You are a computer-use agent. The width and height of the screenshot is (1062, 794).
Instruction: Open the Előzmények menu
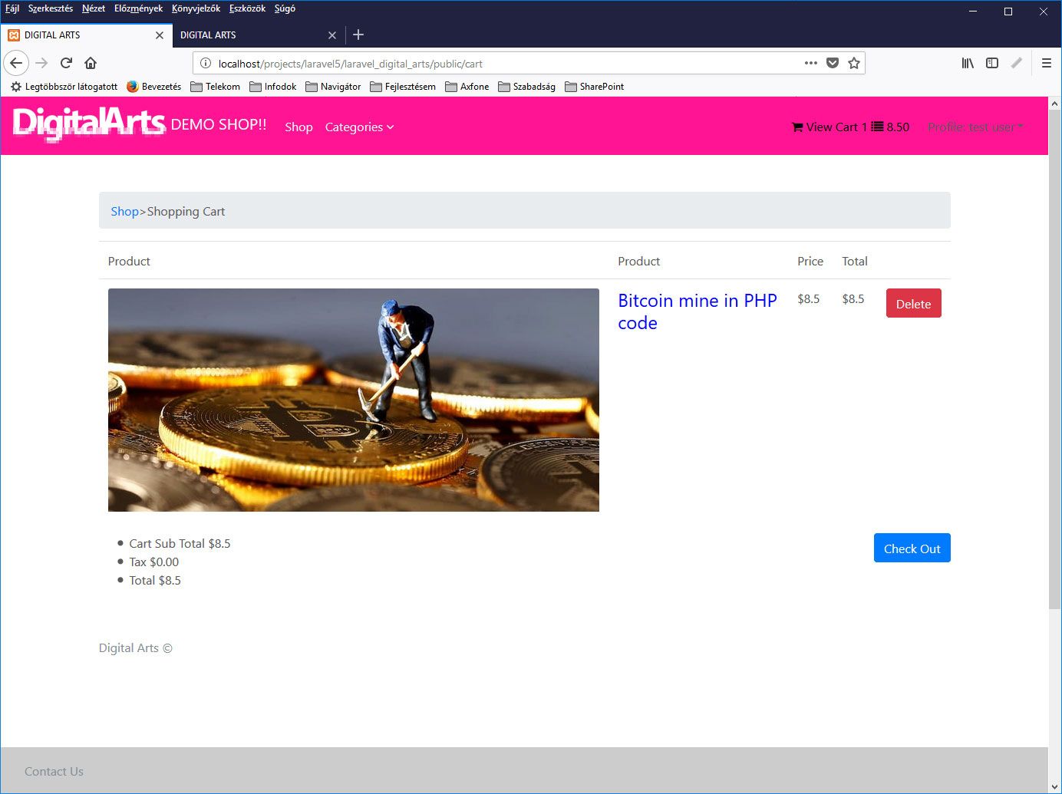click(x=138, y=8)
